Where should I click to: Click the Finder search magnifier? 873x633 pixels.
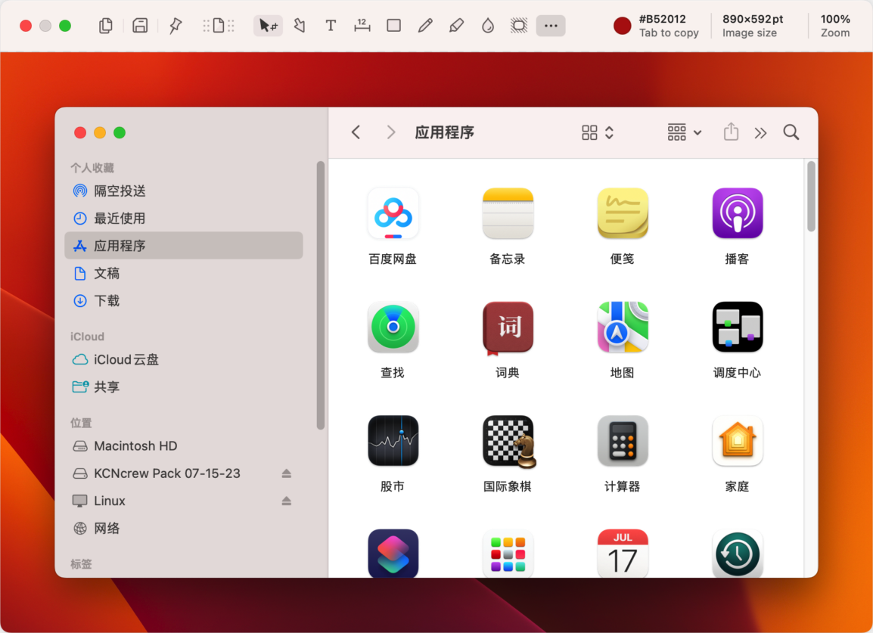click(791, 132)
